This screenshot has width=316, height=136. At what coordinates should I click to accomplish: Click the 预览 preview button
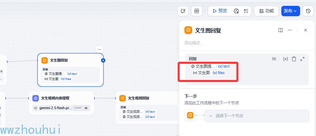click(220, 11)
